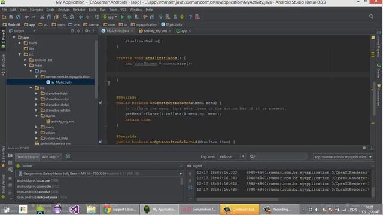Expand the menu folder node
Viewport: 383px width, 215px height.
[37, 127]
